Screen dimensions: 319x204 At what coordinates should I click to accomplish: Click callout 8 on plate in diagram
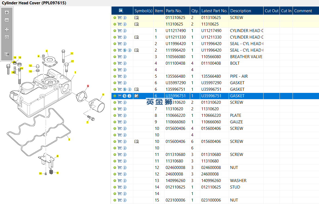coord(58,156)
